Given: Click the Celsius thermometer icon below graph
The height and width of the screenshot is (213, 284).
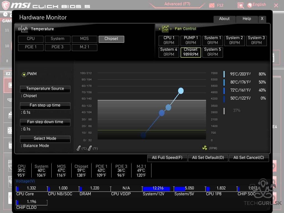Looking at the screenshot, I should coord(78,148).
